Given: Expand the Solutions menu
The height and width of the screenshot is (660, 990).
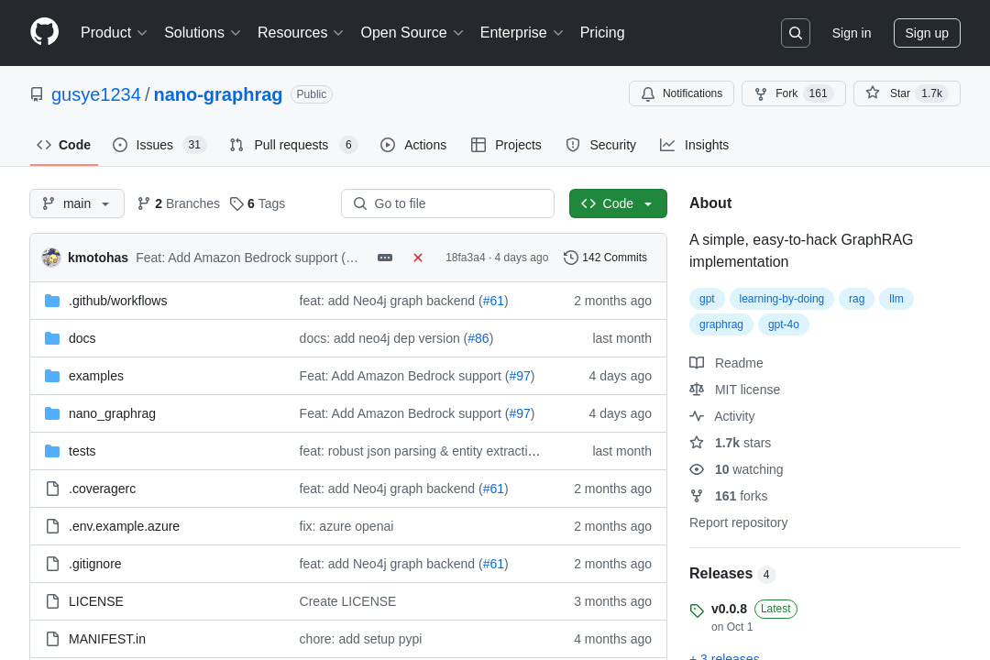Looking at the screenshot, I should [202, 33].
